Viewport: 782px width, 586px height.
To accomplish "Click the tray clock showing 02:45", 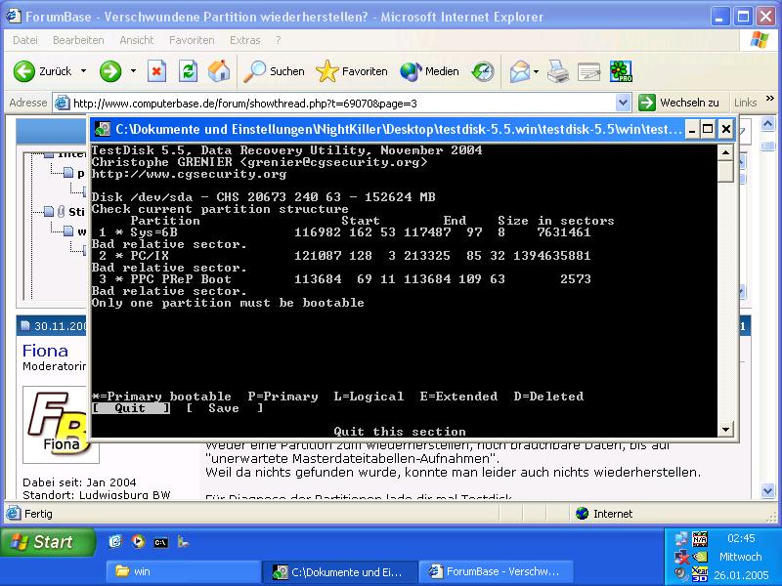I will tap(741, 538).
